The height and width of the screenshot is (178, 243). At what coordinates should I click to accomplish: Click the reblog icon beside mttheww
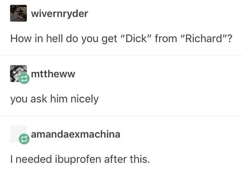[x=24, y=79]
